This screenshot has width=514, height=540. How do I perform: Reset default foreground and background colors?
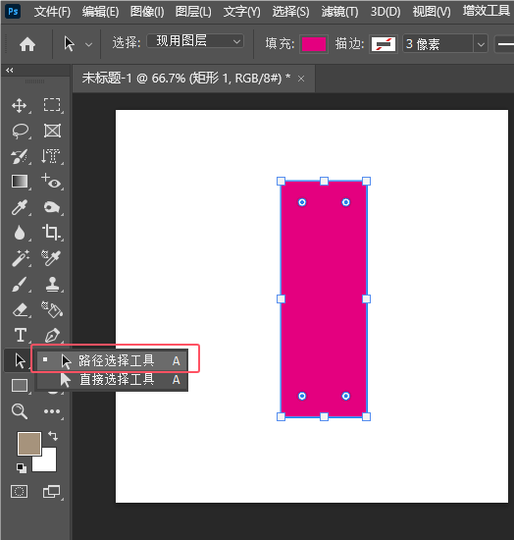(22, 467)
